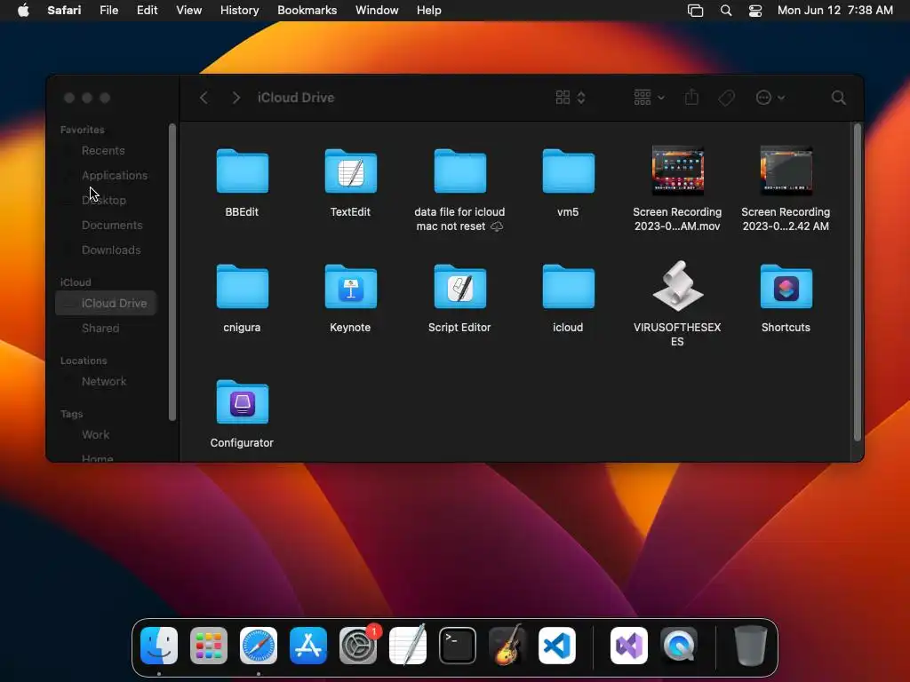Open the vm5 folder

point(568,170)
